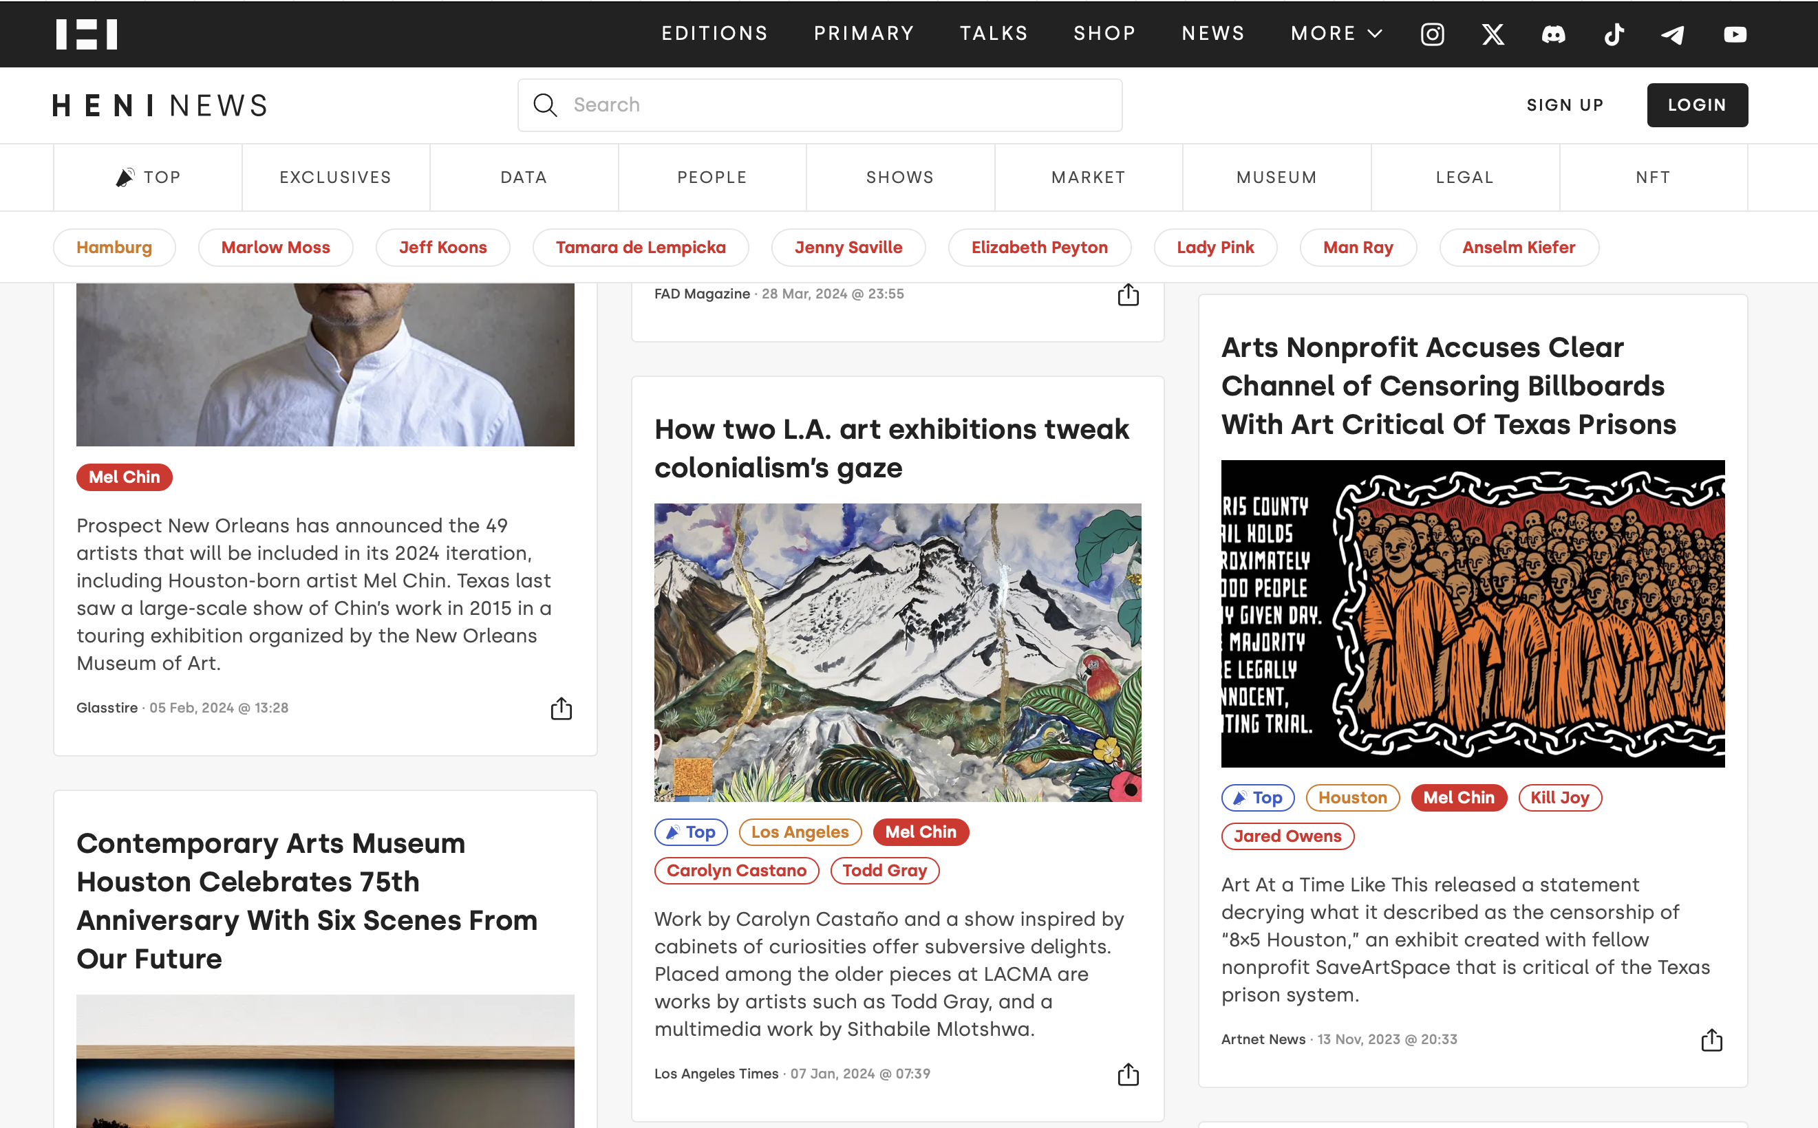Open the Telegram icon
Viewport: 1818px width, 1128px height.
coord(1673,34)
